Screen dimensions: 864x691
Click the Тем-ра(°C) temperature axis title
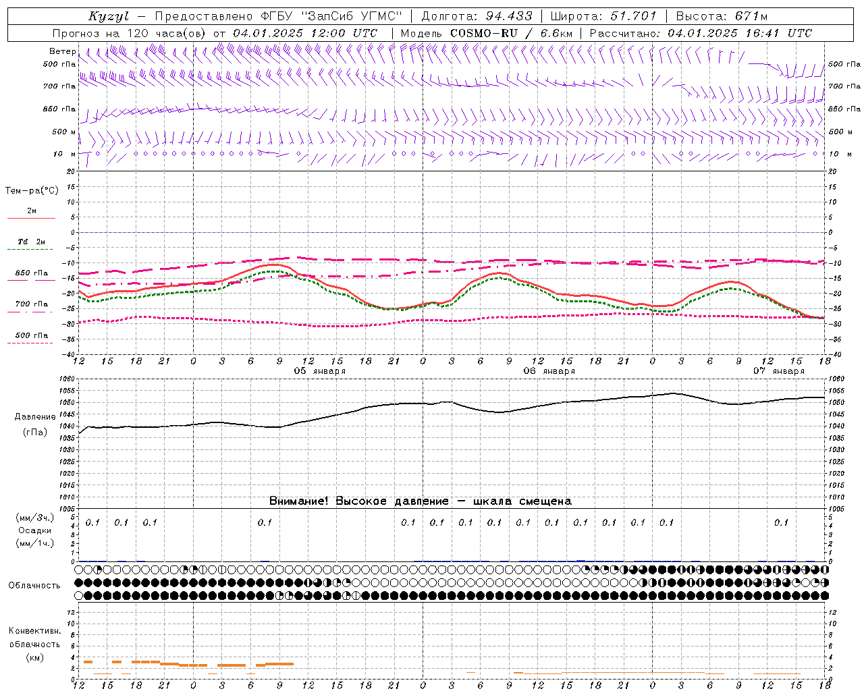pos(32,191)
